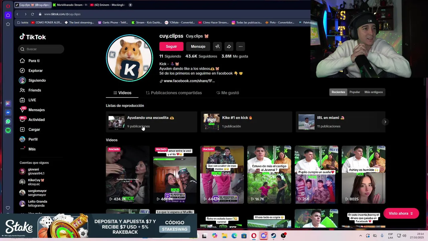This screenshot has width=428, height=241.
Task: Switch to MarkAlvarado Stream browser tab
Action: click(x=70, y=5)
